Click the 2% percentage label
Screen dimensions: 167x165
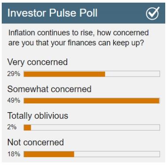click(x=12, y=127)
